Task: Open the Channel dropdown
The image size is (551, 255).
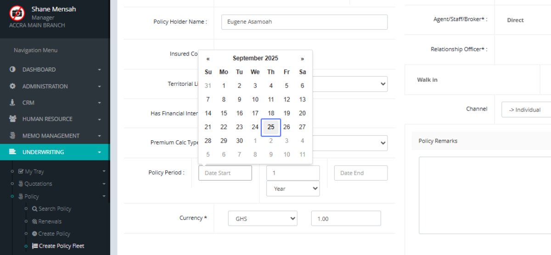Action: pyautogui.click(x=526, y=110)
